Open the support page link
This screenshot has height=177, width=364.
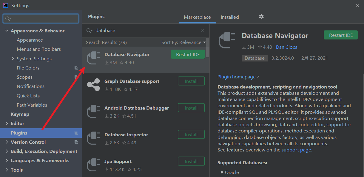[296, 150]
